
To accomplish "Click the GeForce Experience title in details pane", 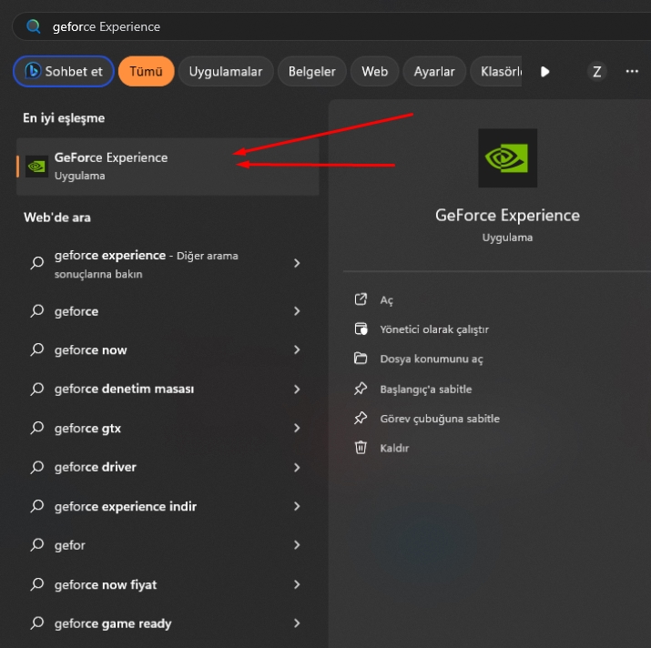I will pyautogui.click(x=507, y=216).
